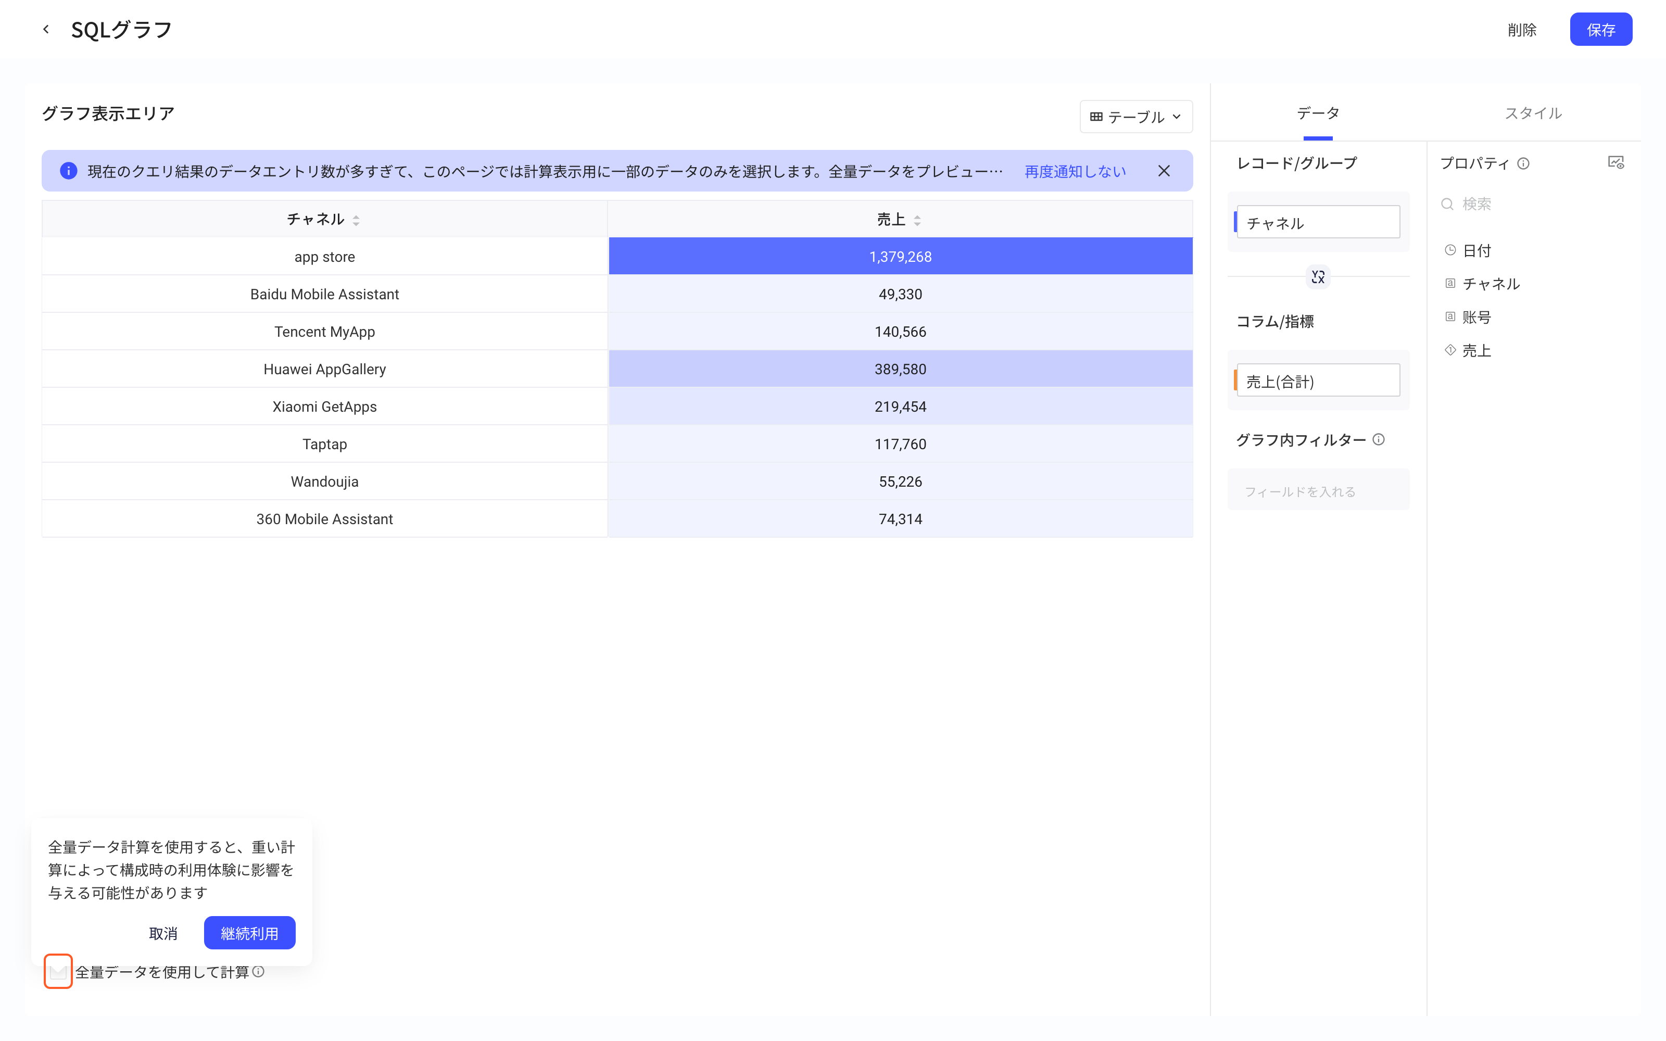Click the 継続利用 confirm button

click(249, 933)
